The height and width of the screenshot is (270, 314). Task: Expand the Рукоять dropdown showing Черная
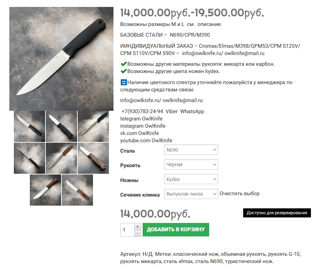click(x=191, y=164)
